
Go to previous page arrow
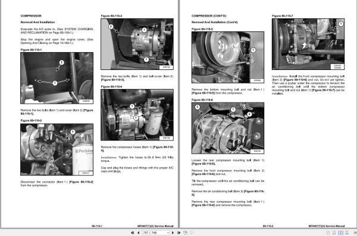click(x=139, y=232)
